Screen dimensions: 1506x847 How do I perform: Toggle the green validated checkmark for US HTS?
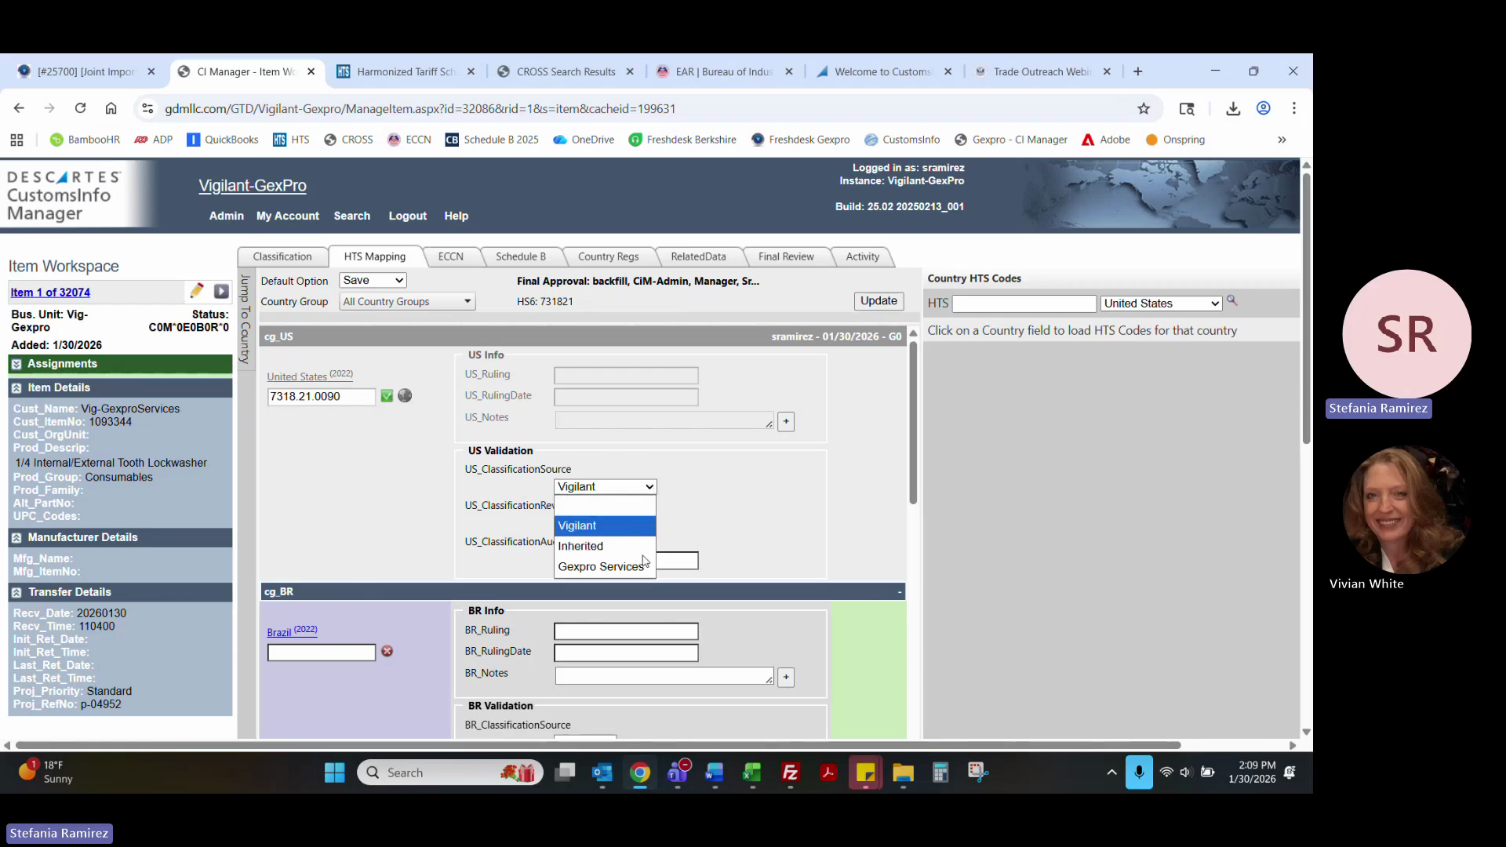click(x=387, y=396)
